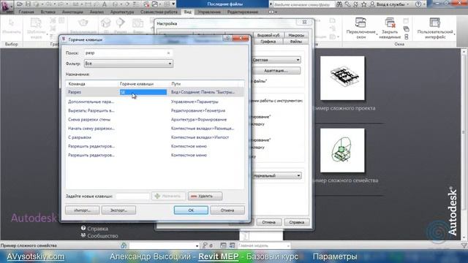Screen dimensions: 468x263
Task: Click the key-shaped Subscription Center icon
Action: (x=347, y=4)
